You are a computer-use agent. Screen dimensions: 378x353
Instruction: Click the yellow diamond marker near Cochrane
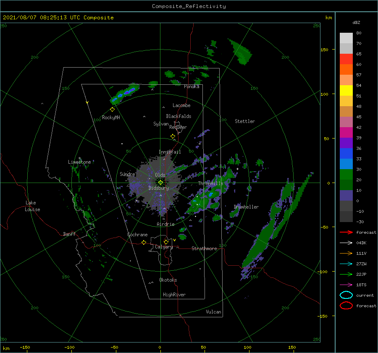(144, 242)
